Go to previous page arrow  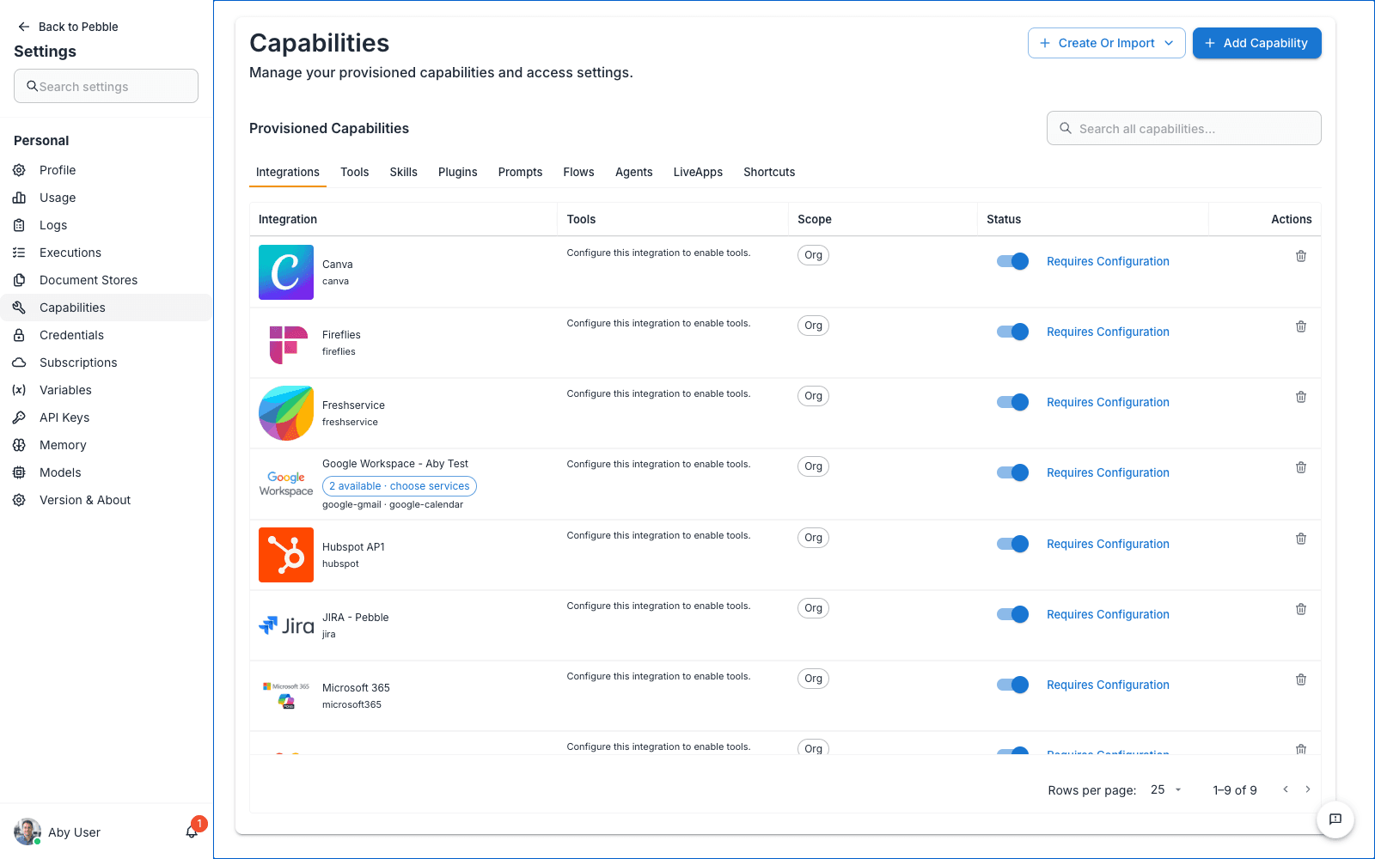[x=1286, y=789]
